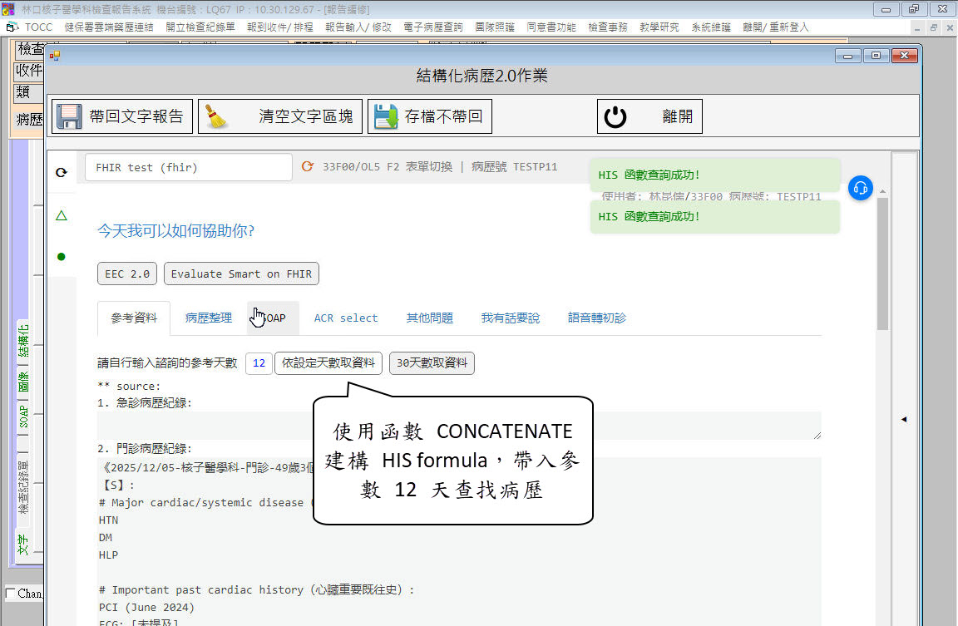Click the refresh arrow icon in left sidebar
Viewport: 958px width, 626px height.
61,173
